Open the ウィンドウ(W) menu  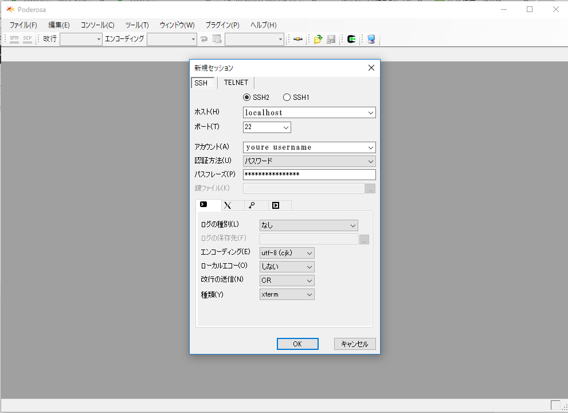[177, 25]
